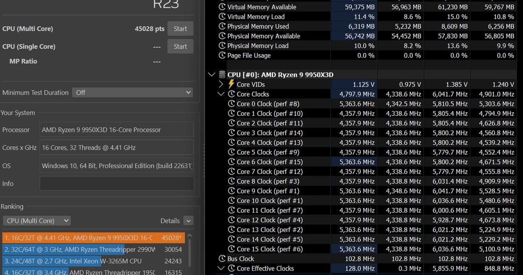
Task: Click the Core 15 Clock icon
Action: pos(231,249)
